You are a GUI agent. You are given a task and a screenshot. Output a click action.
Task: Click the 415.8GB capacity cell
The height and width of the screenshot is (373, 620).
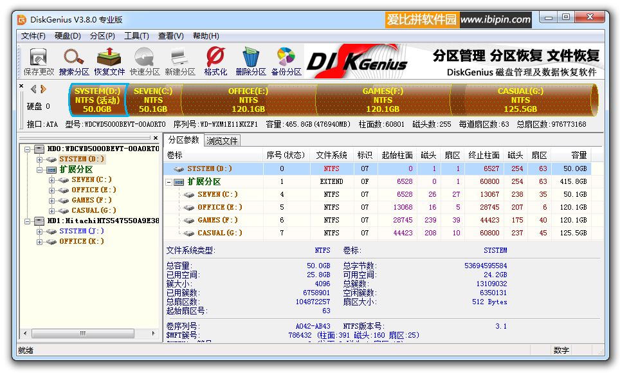[x=573, y=181]
